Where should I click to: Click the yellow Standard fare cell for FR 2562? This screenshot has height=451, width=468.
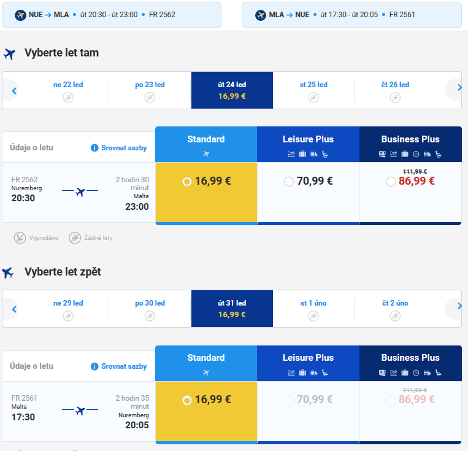[x=206, y=192]
